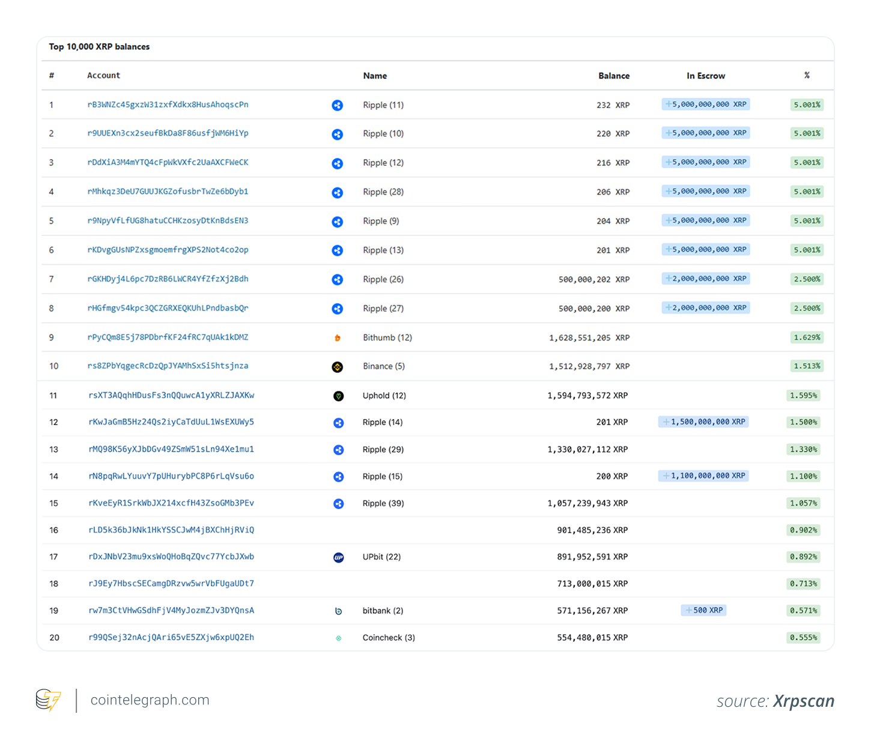Screen dimensions: 871x747
Task: Click the Top 10,000 XRP balances title
Action: pos(99,46)
